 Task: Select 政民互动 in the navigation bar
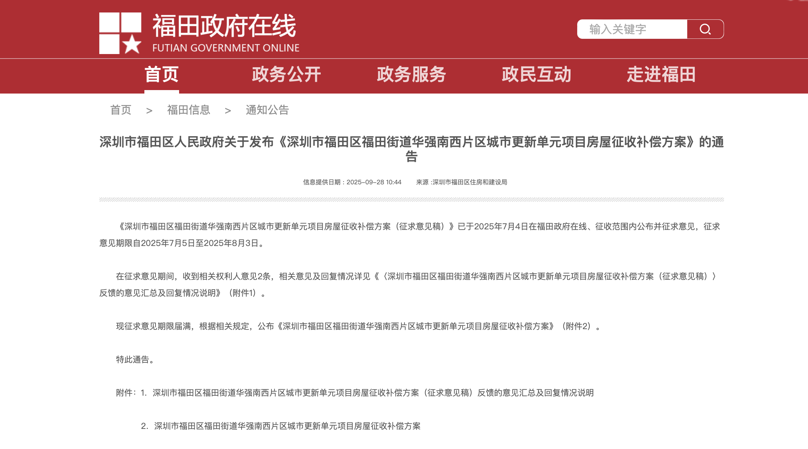536,75
